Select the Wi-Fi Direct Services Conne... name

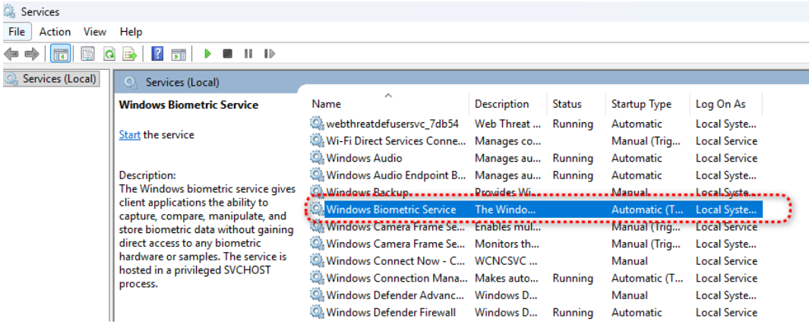point(396,140)
